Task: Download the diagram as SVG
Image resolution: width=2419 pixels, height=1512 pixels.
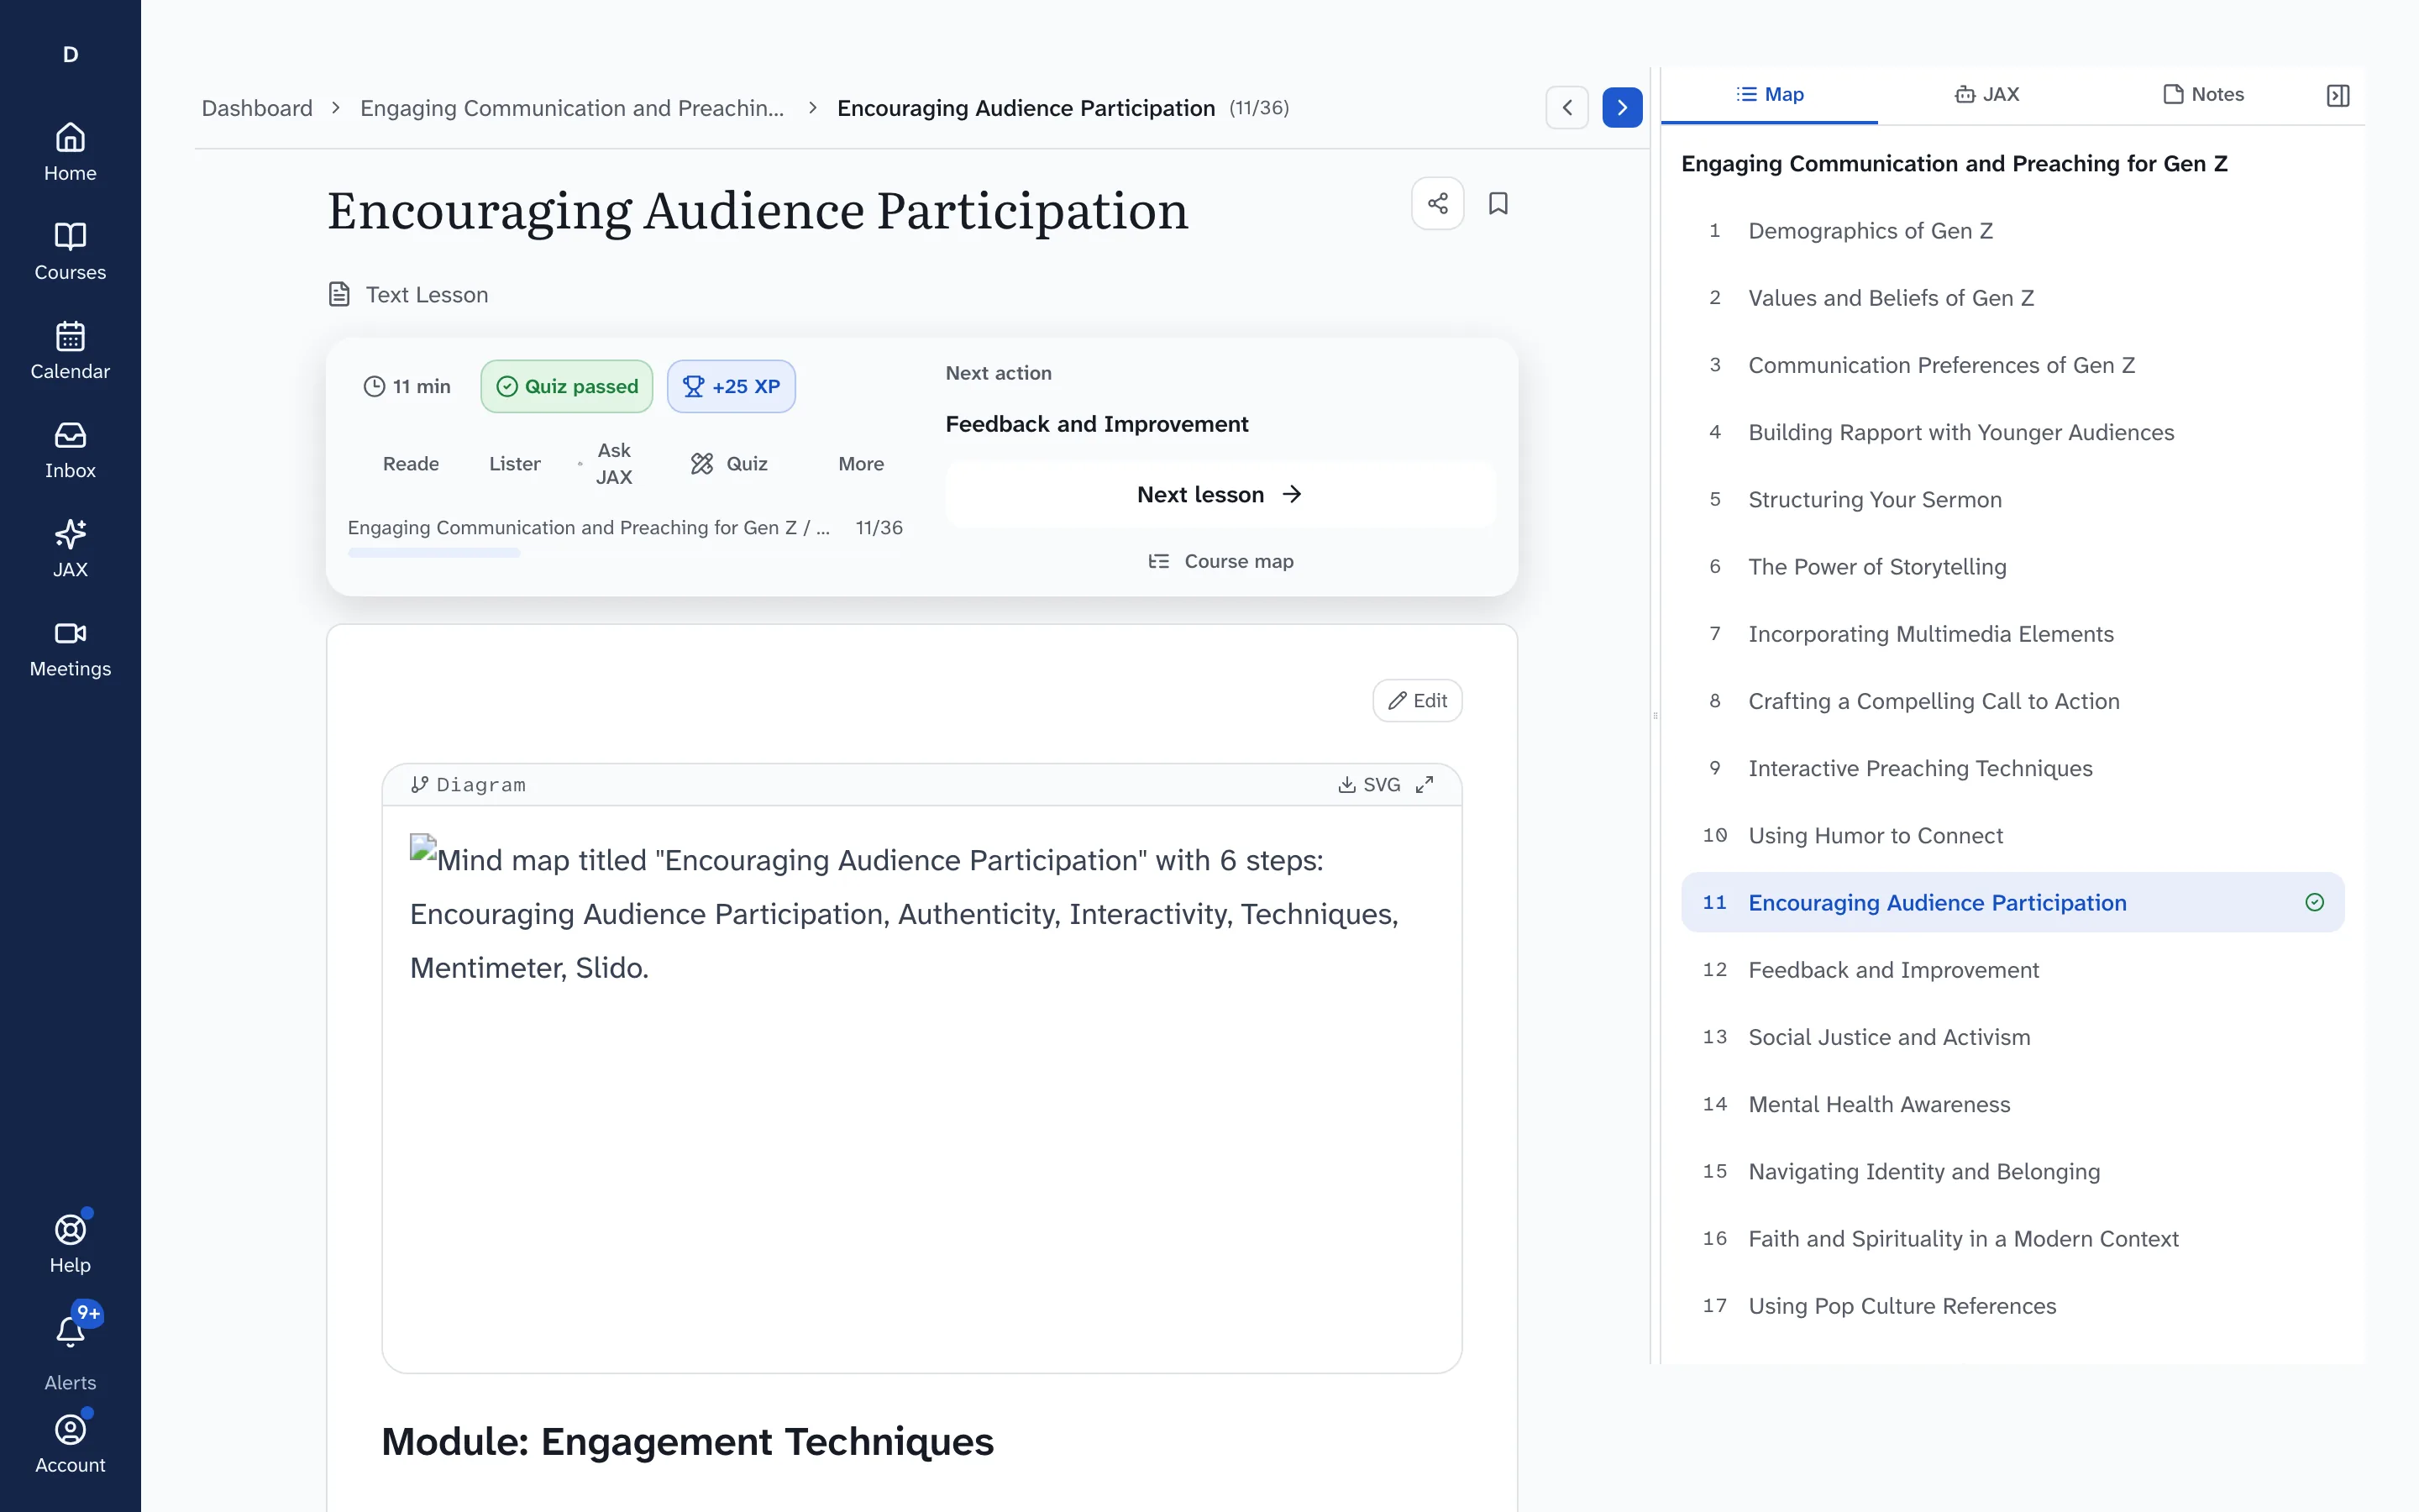Action: click(1369, 784)
